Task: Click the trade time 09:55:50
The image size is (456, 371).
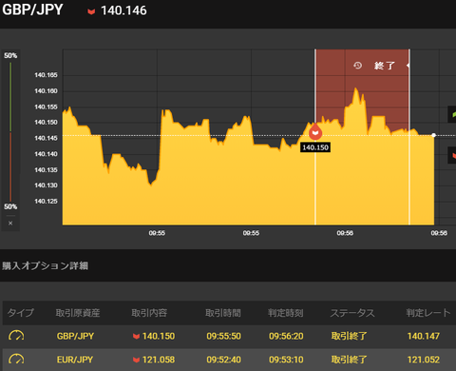Action: (224, 336)
